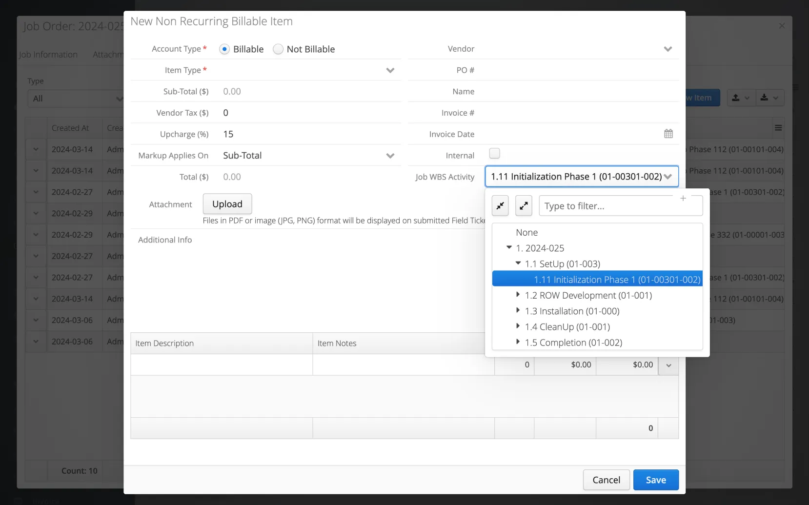The width and height of the screenshot is (809, 505).
Task: Collapse the 1.1 SetUp (01-003) node
Action: (518, 263)
